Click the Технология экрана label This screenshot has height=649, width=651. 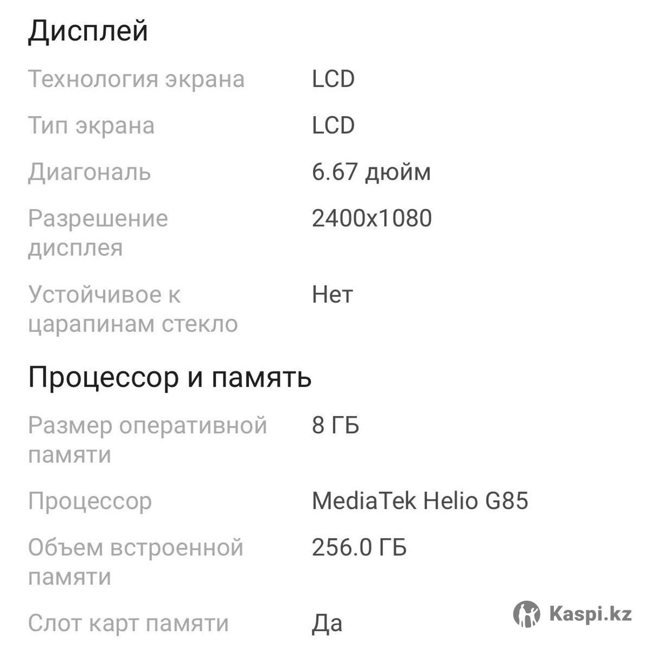tap(136, 79)
